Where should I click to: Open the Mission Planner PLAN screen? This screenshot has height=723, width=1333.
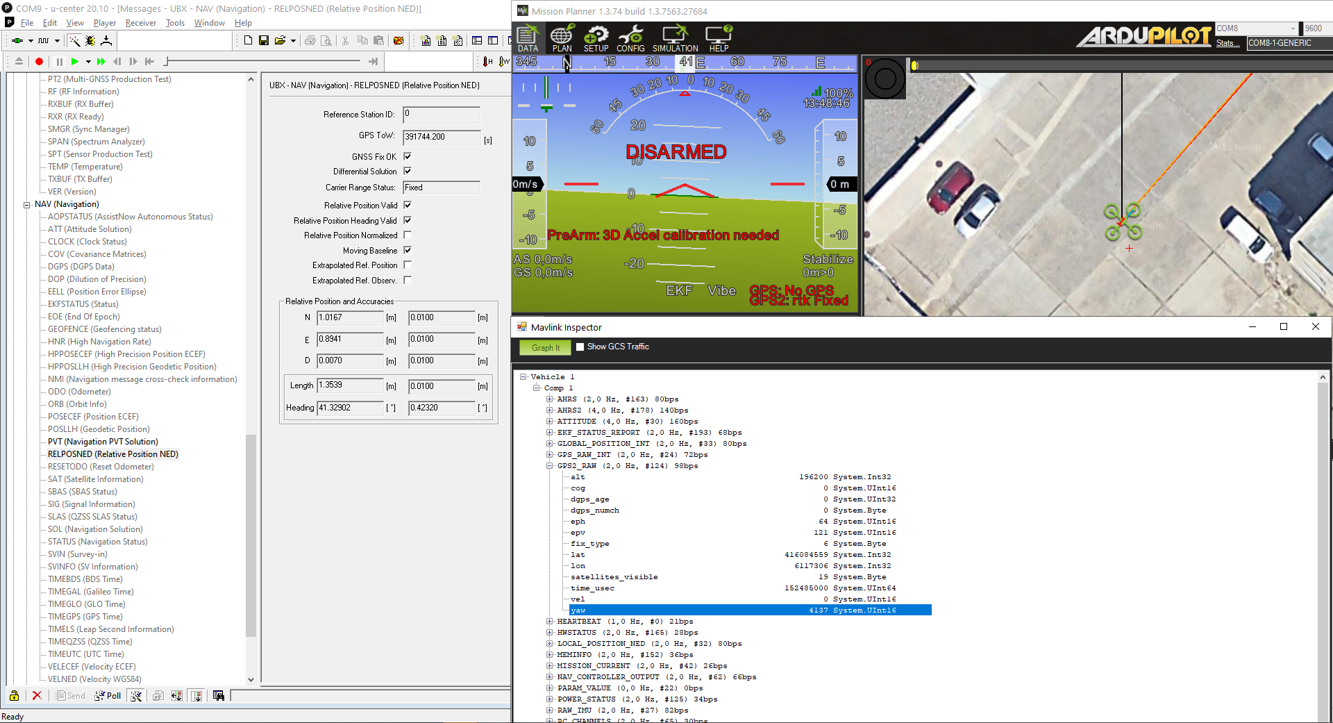click(562, 38)
